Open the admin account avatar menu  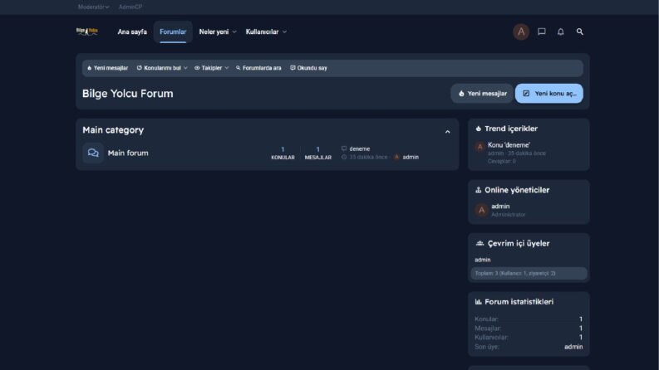point(521,32)
